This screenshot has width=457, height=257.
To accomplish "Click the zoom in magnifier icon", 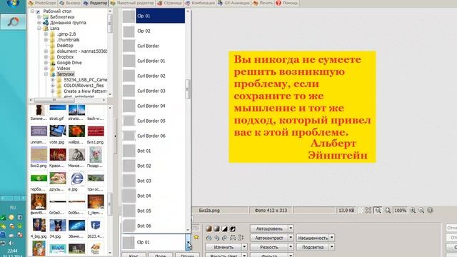I will [x=413, y=210].
